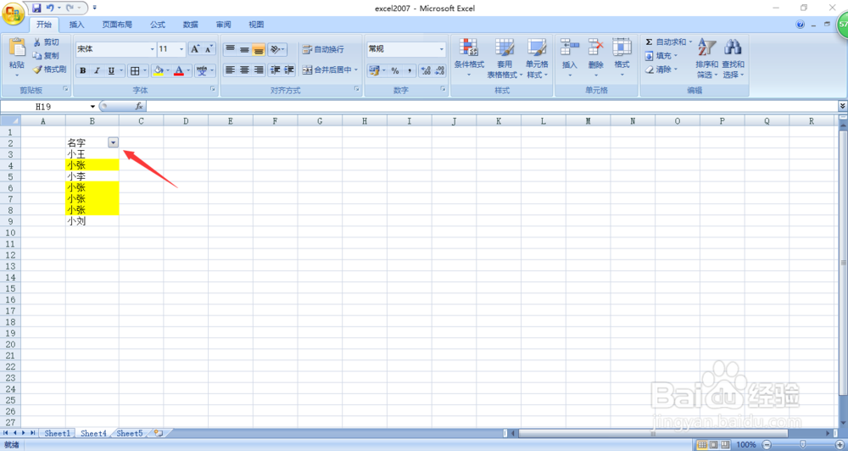Switch to the 视图 ribbon tab
The width and height of the screenshot is (848, 451).
click(256, 25)
